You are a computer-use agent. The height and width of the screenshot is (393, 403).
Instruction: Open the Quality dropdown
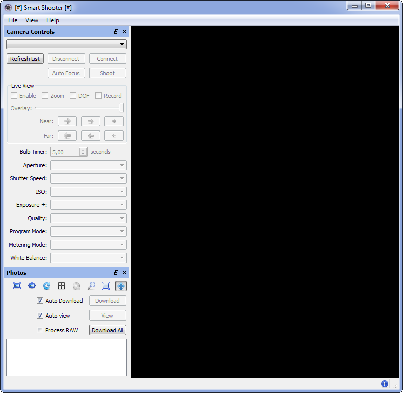(x=89, y=218)
